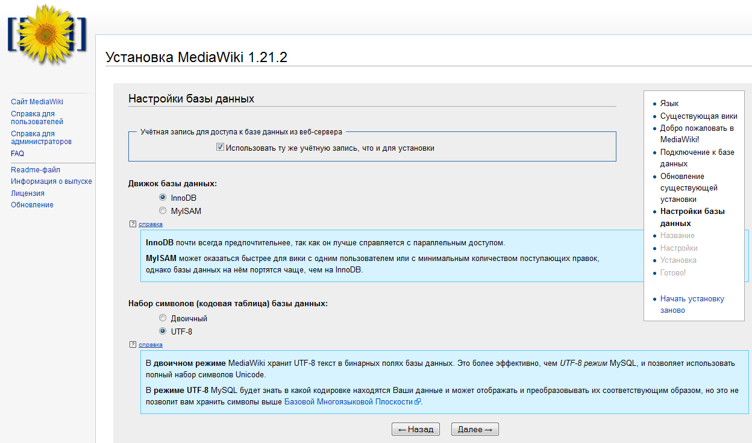This screenshot has width=752, height=443.
Task: Continue with the Далее button
Action: click(x=475, y=429)
